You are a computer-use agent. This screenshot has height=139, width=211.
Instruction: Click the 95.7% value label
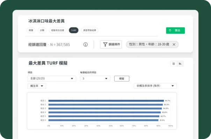point(168,101)
